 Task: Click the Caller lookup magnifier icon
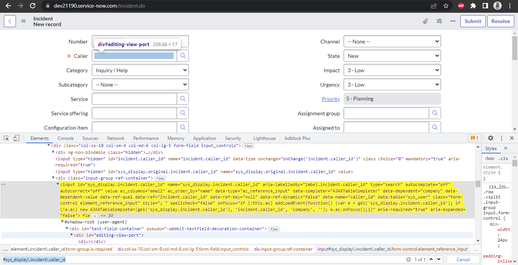coord(183,56)
